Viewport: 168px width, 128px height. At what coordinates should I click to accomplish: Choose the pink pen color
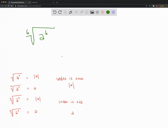click(103, 12)
